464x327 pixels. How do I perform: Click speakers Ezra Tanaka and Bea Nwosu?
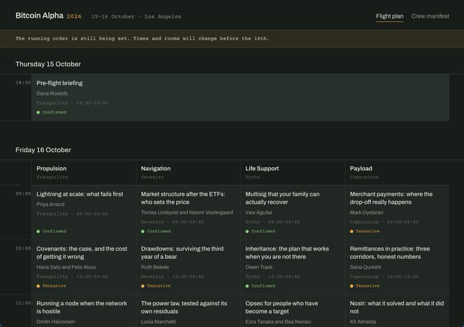pos(278,322)
